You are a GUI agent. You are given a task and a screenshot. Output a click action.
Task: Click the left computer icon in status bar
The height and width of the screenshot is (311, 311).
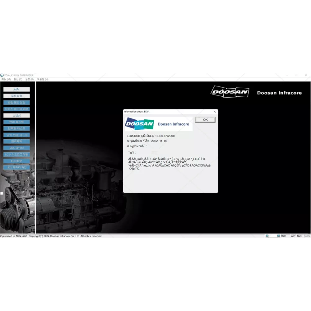click(x=267, y=236)
